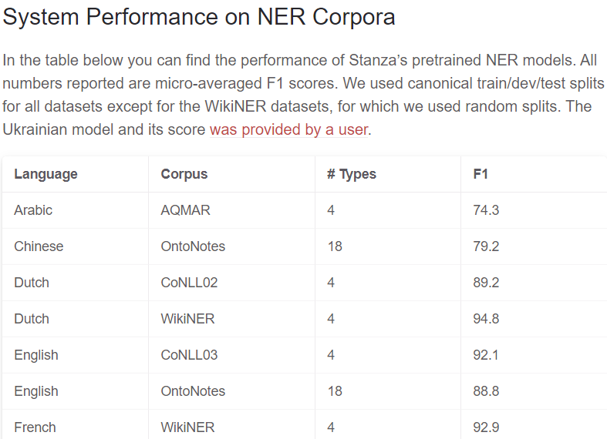
Task: Select the Arabic language cell
Action: (33, 210)
